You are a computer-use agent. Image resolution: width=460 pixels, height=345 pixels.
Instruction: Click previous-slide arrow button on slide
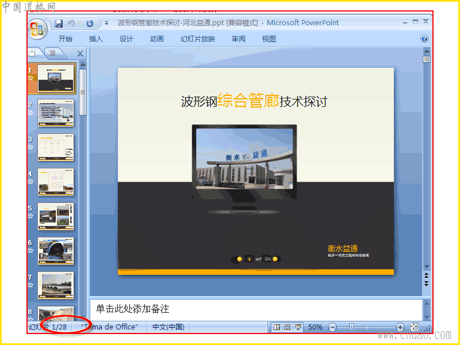tap(239, 259)
